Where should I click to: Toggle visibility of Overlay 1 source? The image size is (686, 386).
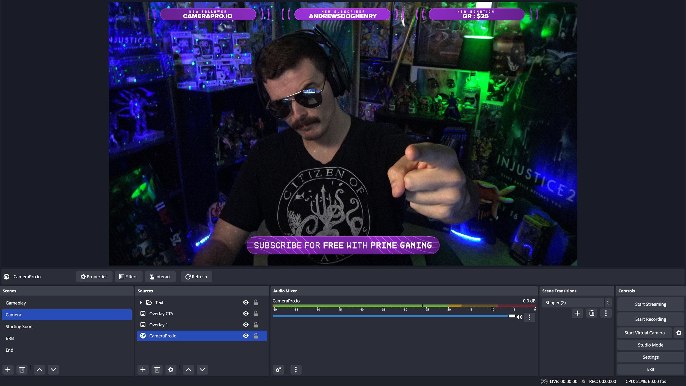tap(246, 325)
